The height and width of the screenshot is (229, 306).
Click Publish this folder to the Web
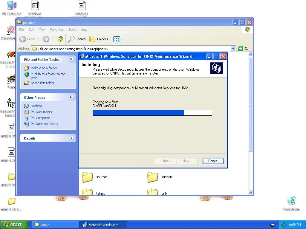[x=48, y=76]
